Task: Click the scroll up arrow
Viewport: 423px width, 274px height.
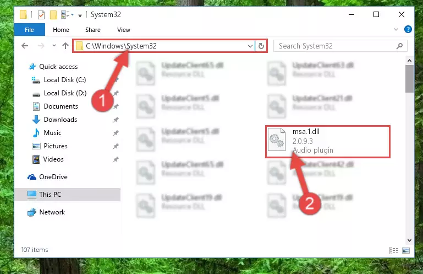Action: 409,61
